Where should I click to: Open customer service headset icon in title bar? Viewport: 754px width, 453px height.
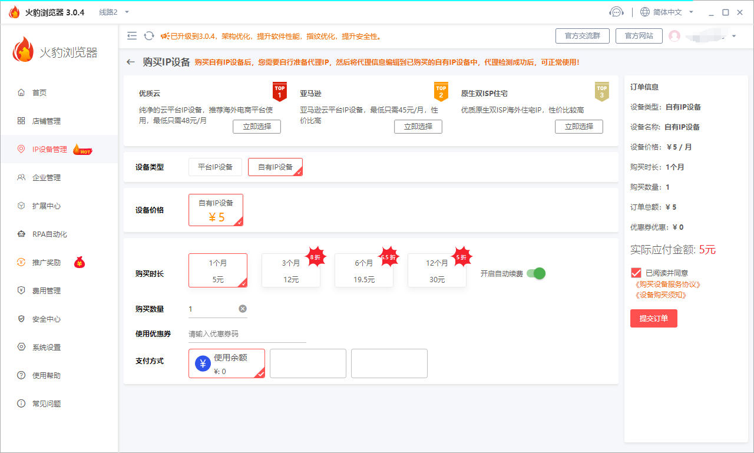point(616,12)
